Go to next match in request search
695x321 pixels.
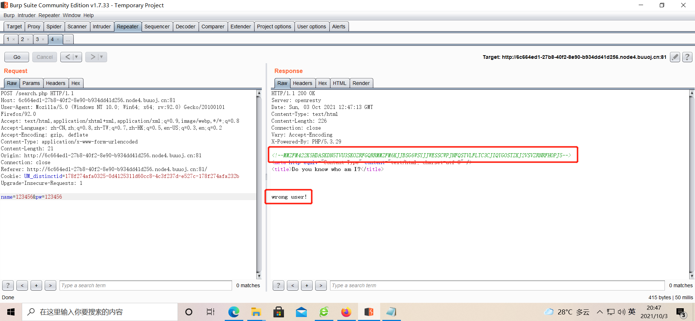pos(50,285)
